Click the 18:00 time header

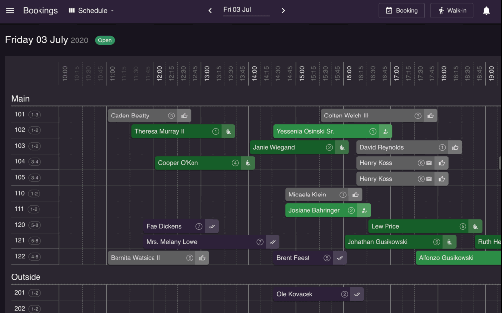(444, 74)
